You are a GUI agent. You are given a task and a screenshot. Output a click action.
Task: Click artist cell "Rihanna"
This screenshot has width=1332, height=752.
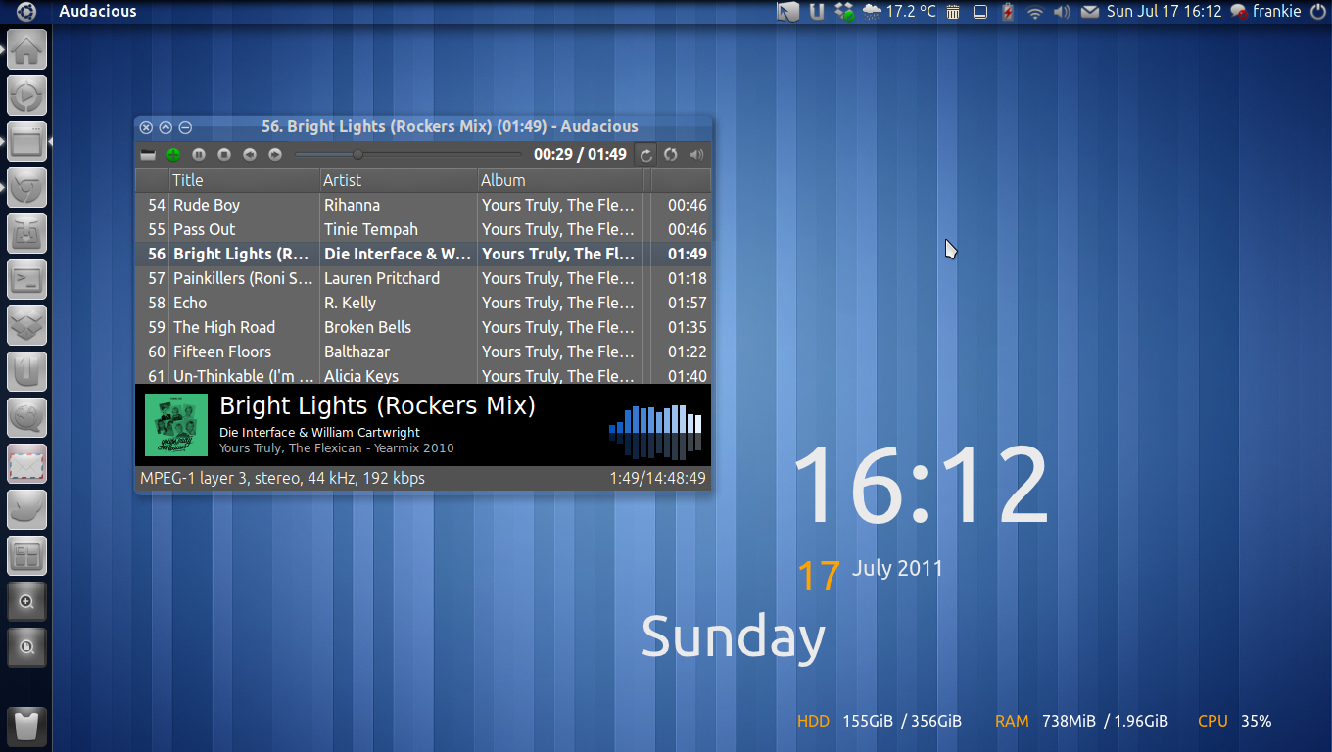pos(352,205)
